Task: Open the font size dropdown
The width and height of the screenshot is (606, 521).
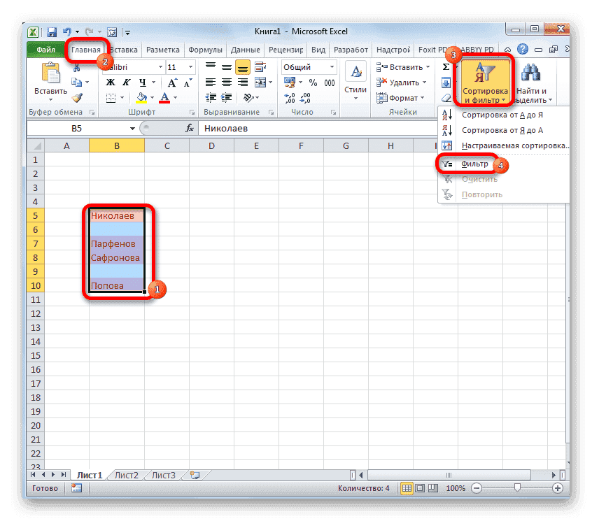Action: (191, 67)
